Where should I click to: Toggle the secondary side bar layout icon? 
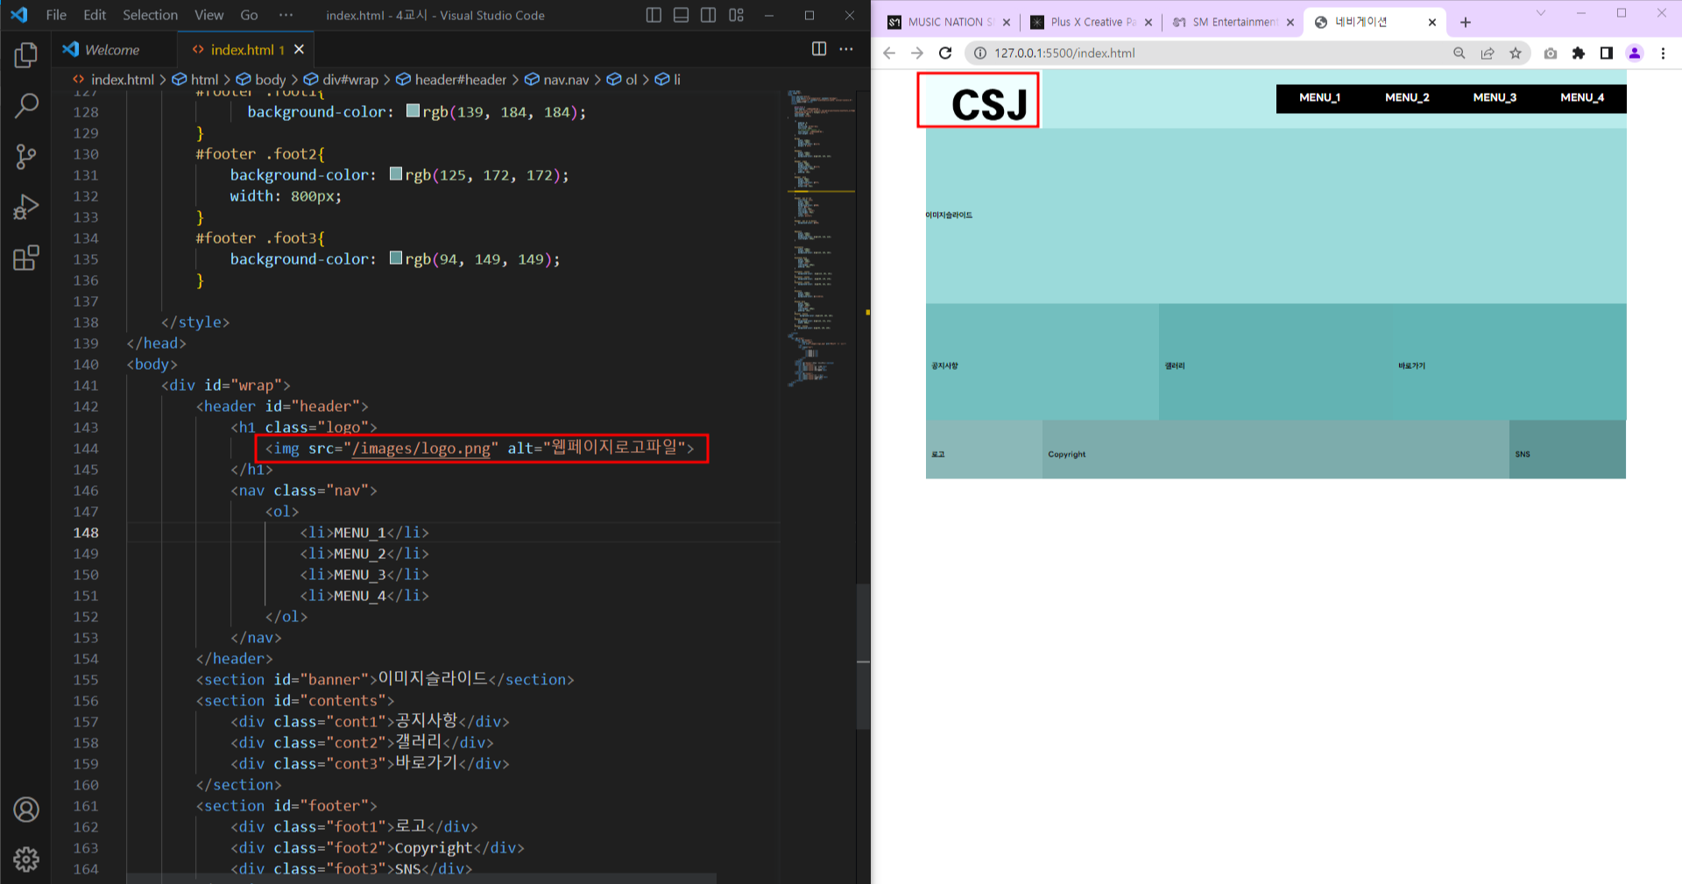[x=709, y=15]
